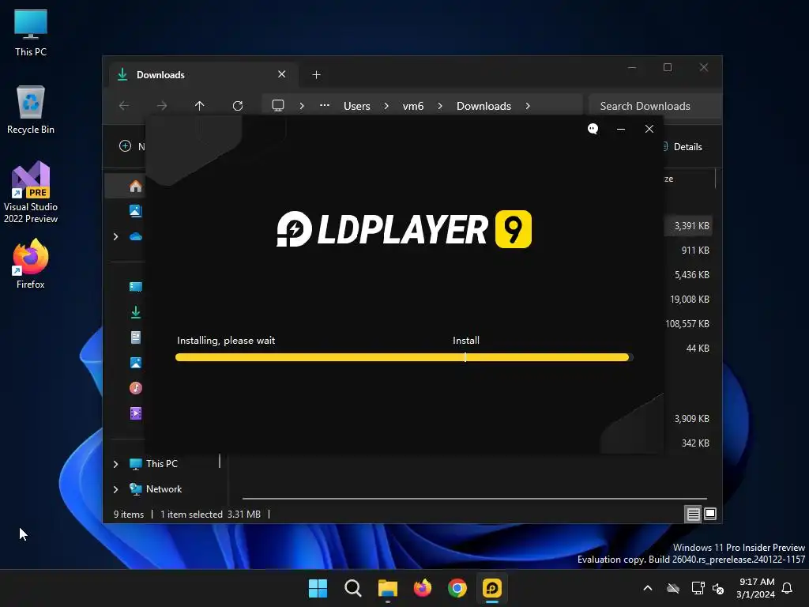The width and height of the screenshot is (809, 607).
Task: Navigate up one folder level
Action: pyautogui.click(x=200, y=106)
